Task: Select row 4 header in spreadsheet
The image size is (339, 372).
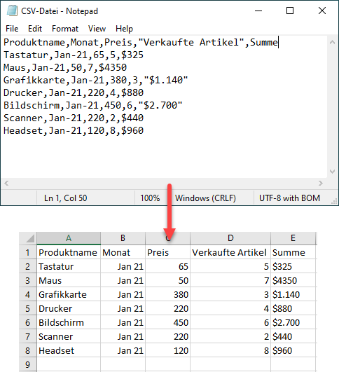Action: (28, 294)
